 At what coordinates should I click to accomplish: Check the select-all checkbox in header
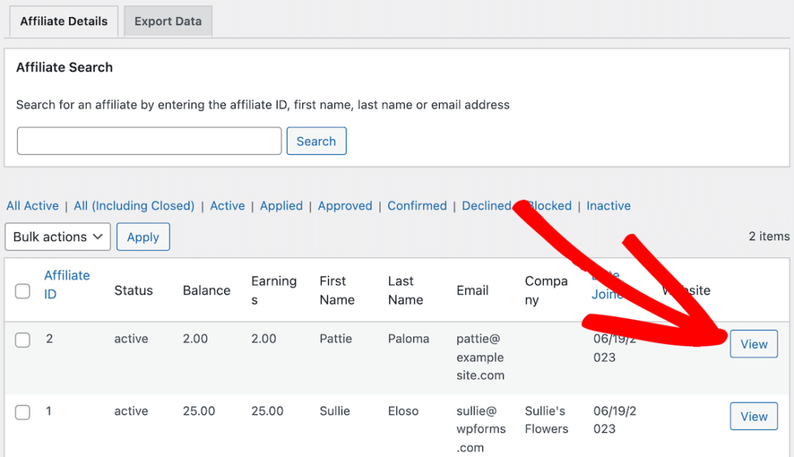point(22,290)
